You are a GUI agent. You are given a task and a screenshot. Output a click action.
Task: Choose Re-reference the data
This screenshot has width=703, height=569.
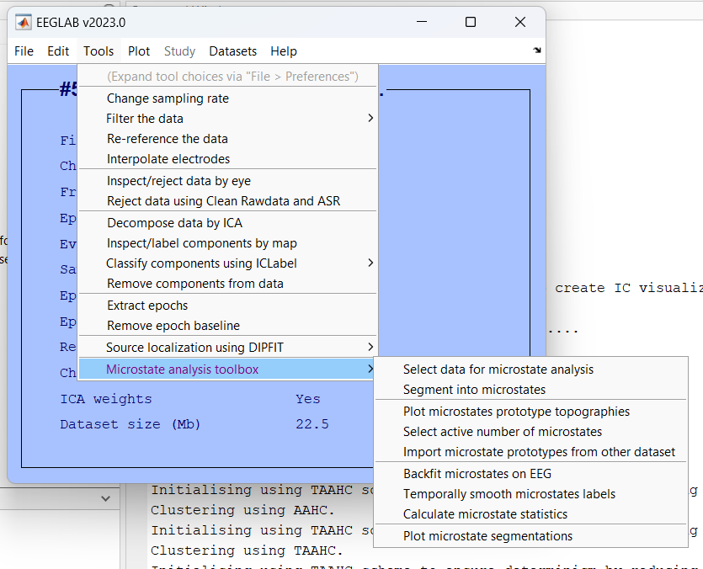click(x=167, y=139)
